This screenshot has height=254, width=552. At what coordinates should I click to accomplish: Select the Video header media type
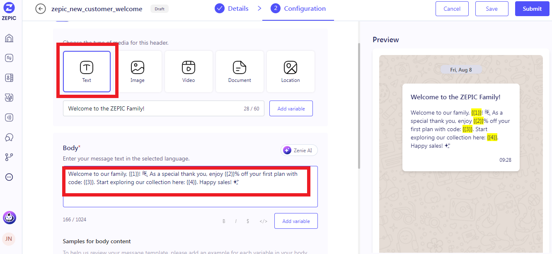[189, 72]
